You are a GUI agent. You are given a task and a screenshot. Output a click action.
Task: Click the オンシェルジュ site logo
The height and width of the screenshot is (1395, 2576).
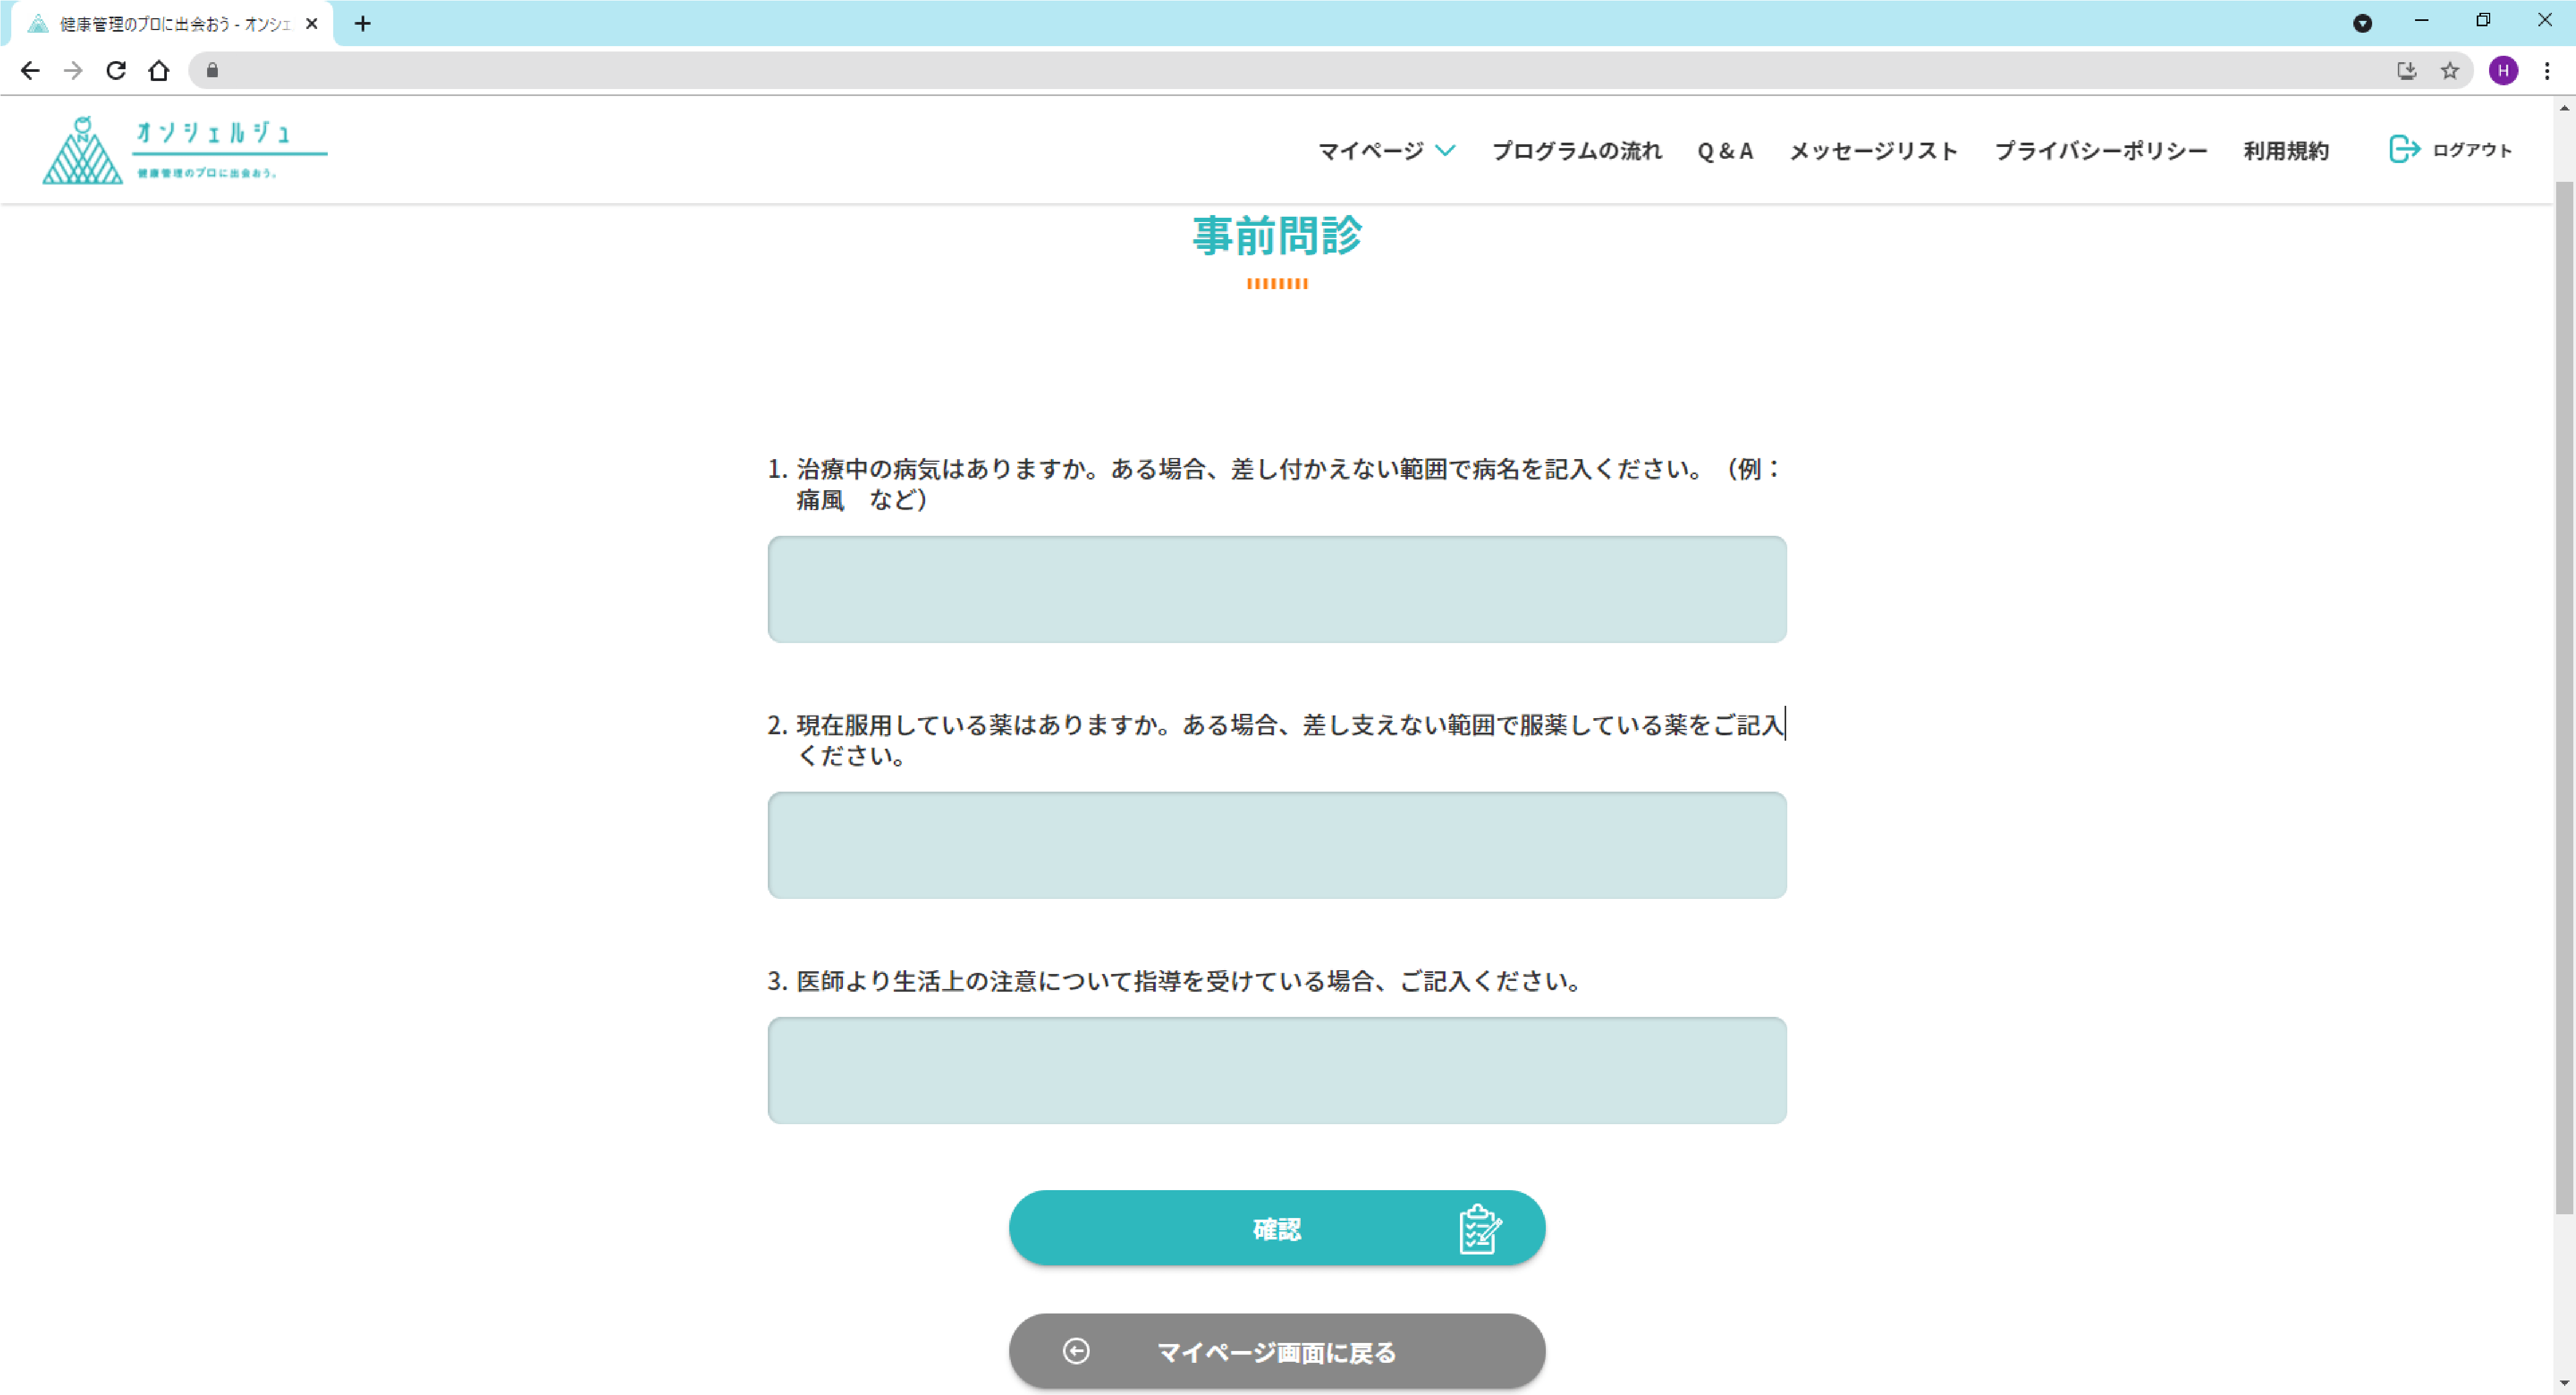point(184,150)
